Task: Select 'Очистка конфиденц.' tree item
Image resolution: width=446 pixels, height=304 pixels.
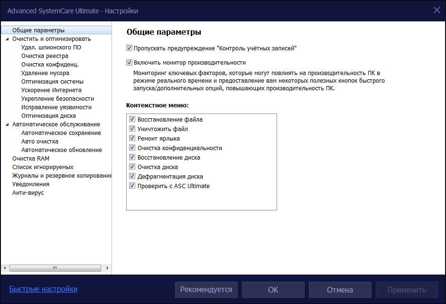Action: pos(50,64)
